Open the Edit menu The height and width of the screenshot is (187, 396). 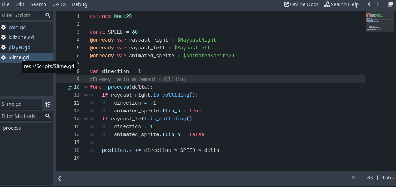[x=20, y=4]
